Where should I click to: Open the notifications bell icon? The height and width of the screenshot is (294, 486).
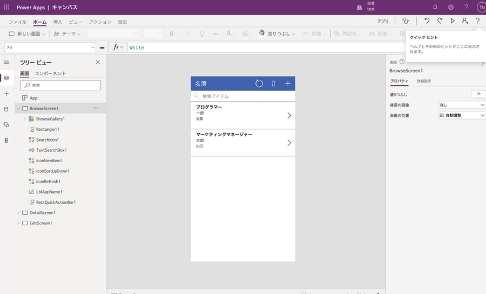435,7
